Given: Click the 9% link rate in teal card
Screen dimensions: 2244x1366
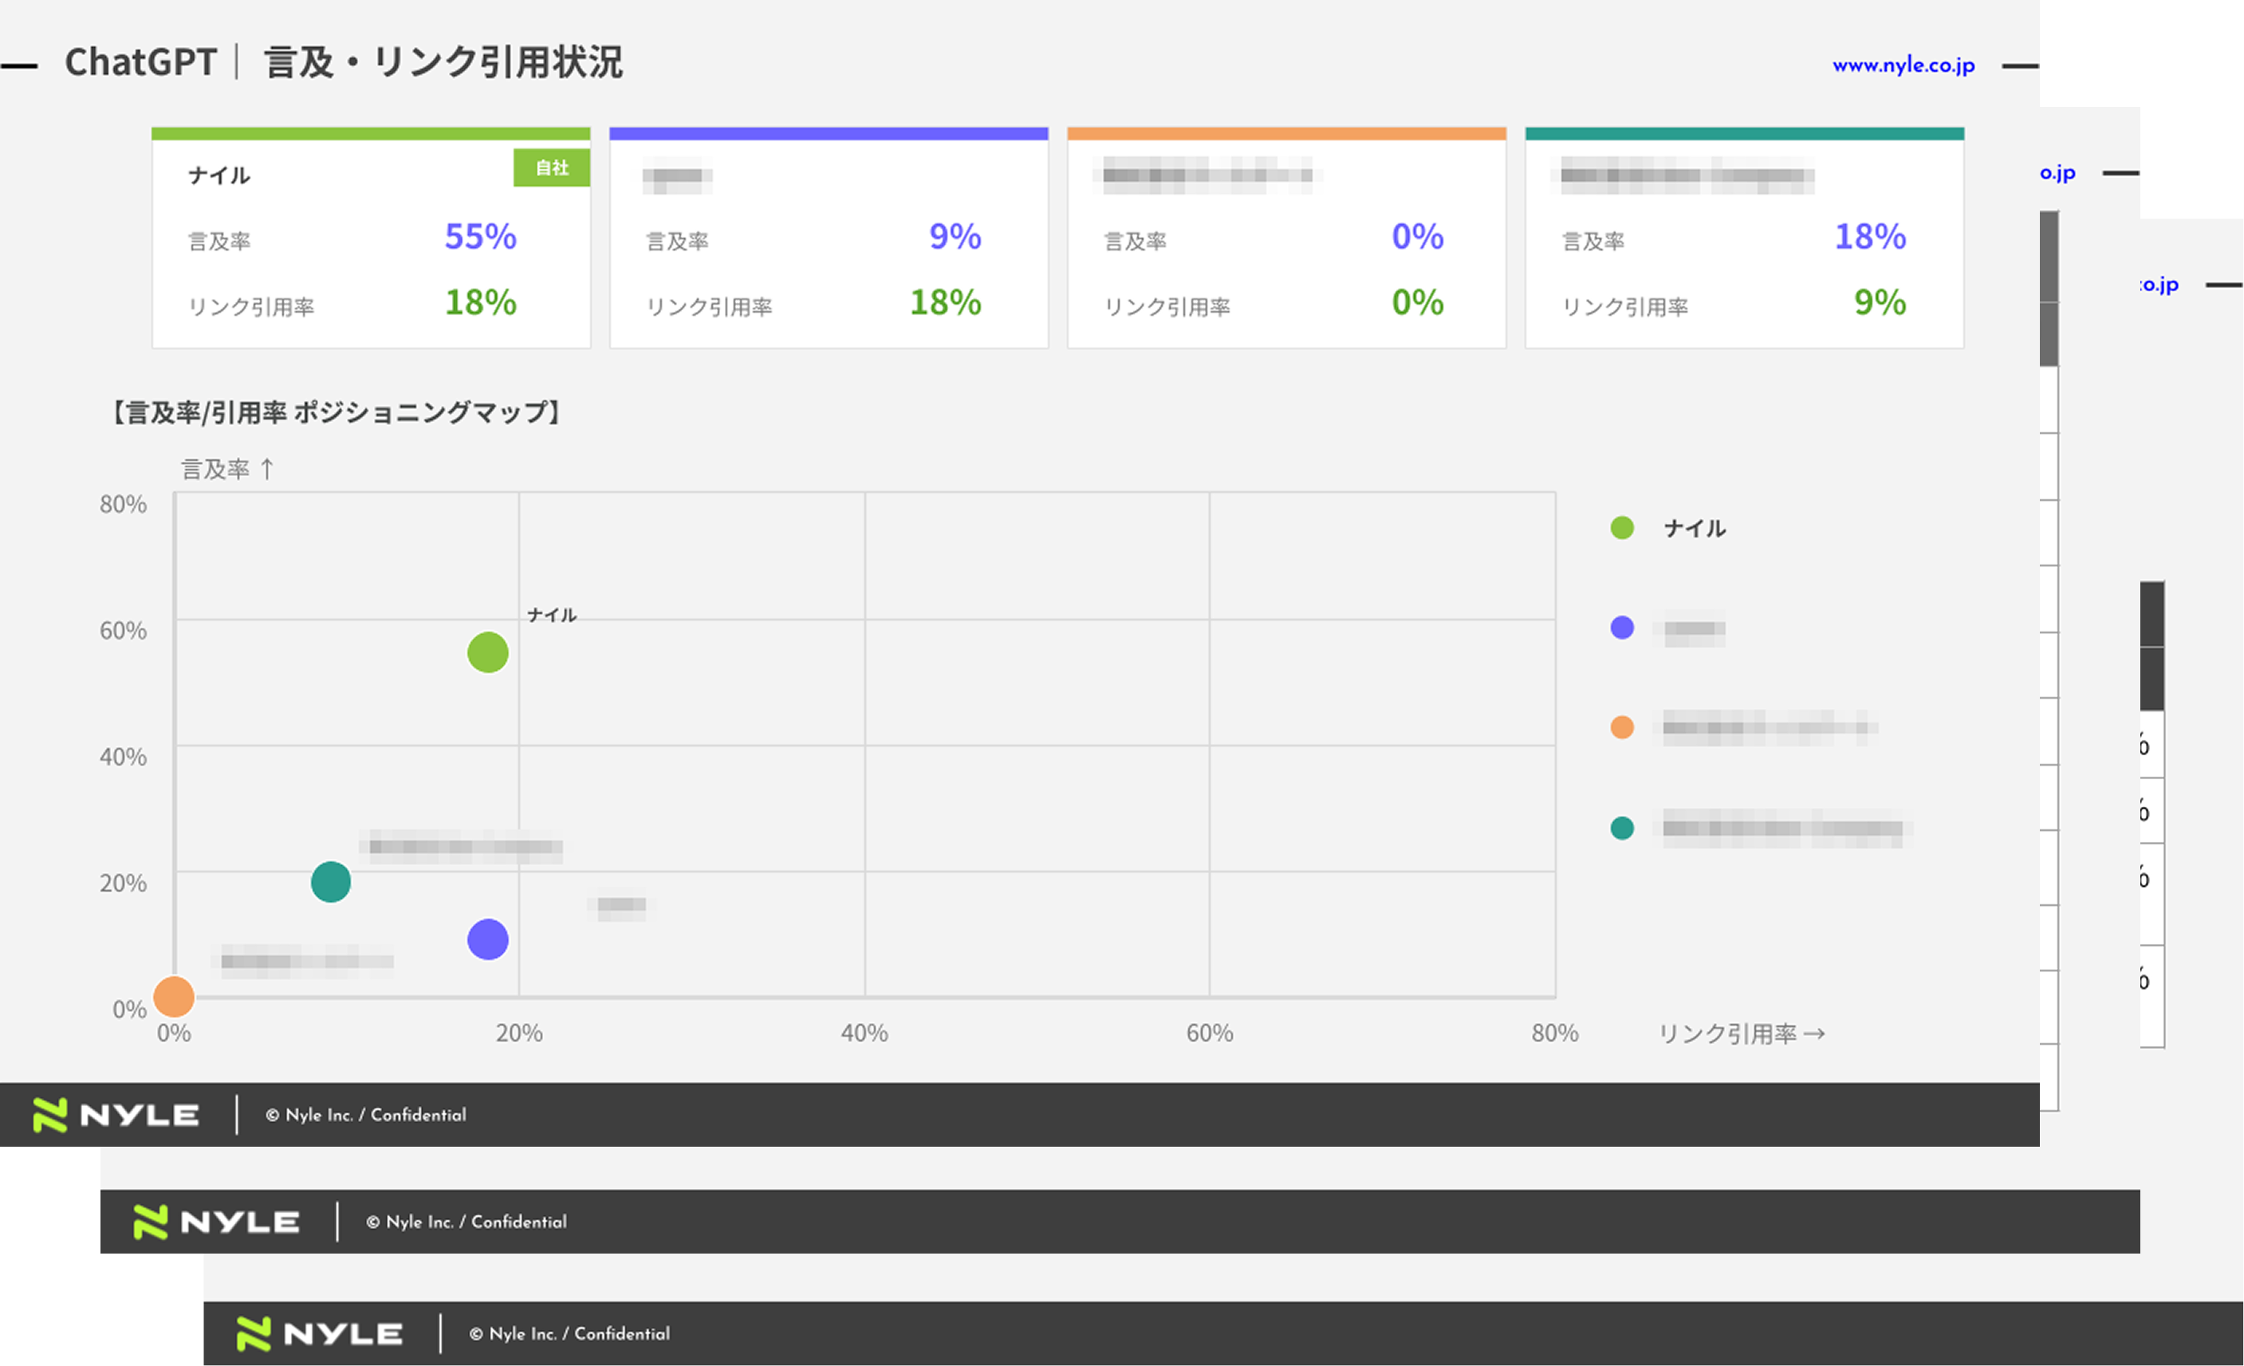Looking at the screenshot, I should coord(1880,302).
